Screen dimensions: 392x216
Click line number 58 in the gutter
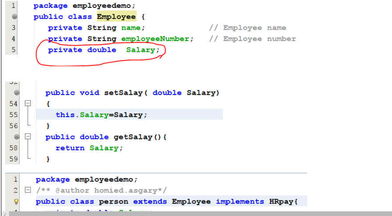[x=14, y=148]
